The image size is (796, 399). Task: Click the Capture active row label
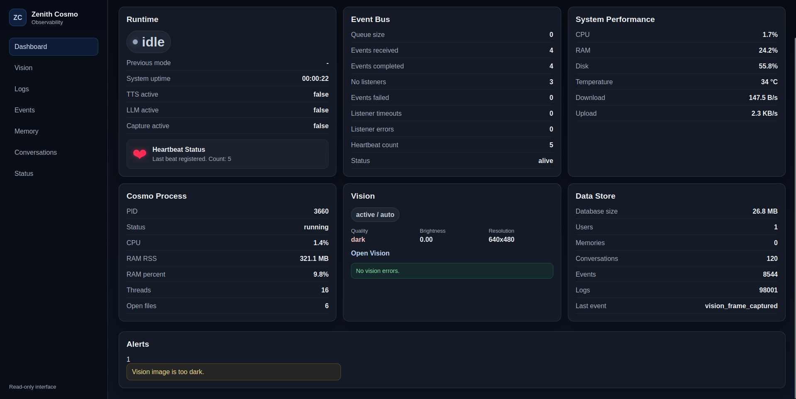pos(148,126)
